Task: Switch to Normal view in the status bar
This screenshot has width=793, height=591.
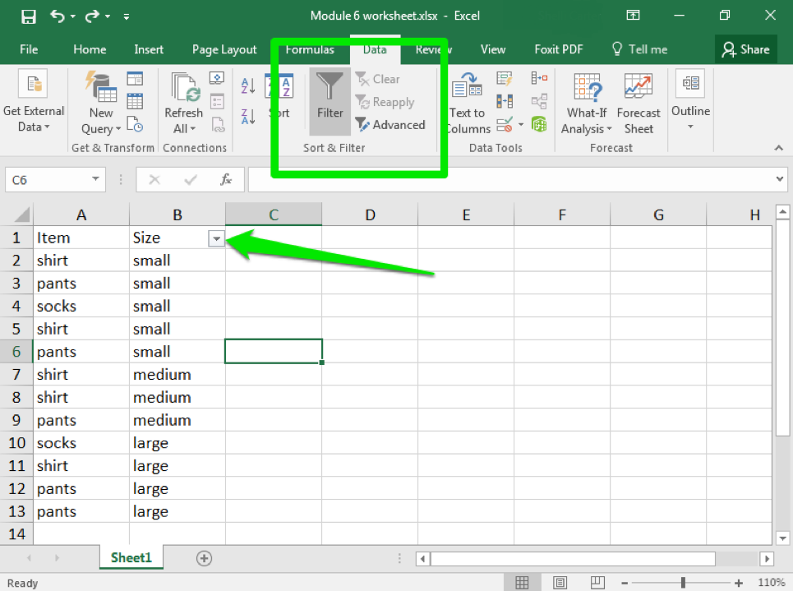Action: pos(522,583)
